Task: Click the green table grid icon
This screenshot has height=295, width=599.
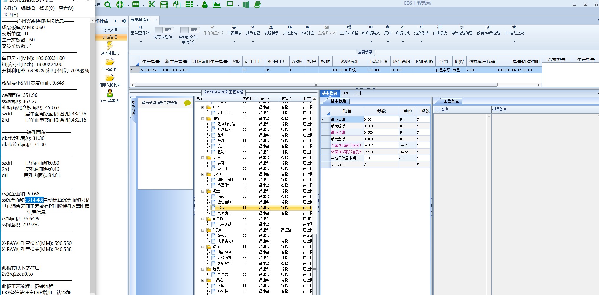Action: pos(136,4)
